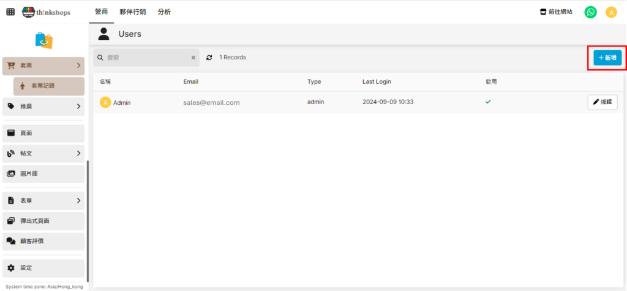The height and width of the screenshot is (291, 627).
Task: Click the refresh records icon
Action: (209, 58)
